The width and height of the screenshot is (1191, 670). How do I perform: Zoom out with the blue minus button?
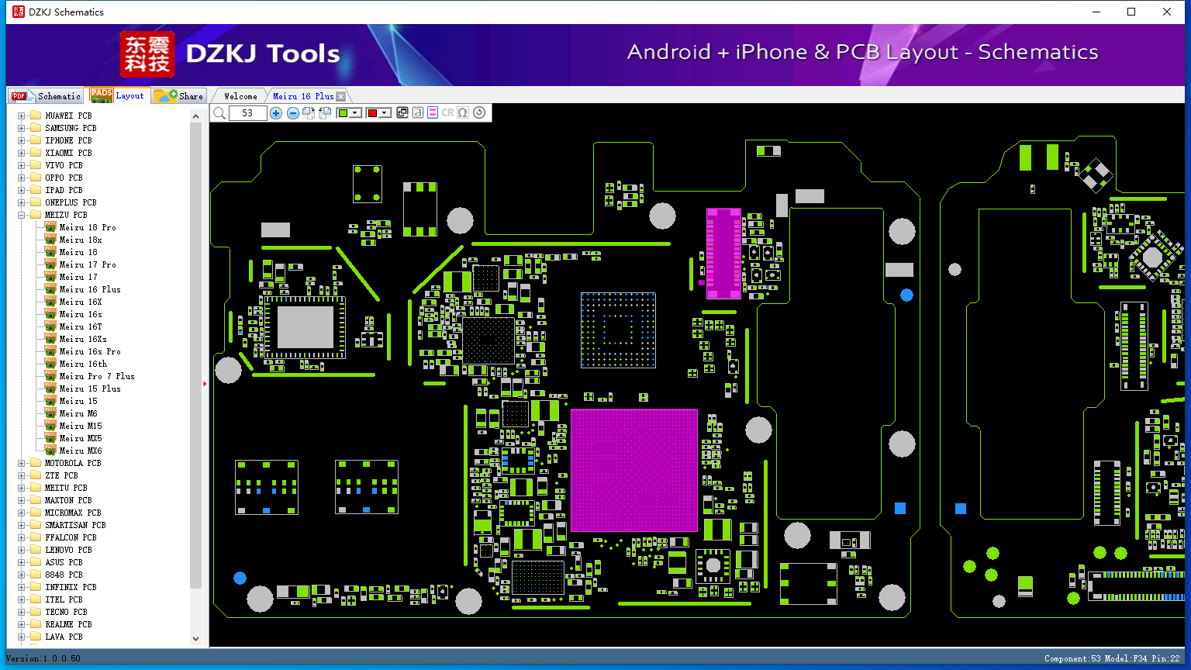pos(292,113)
